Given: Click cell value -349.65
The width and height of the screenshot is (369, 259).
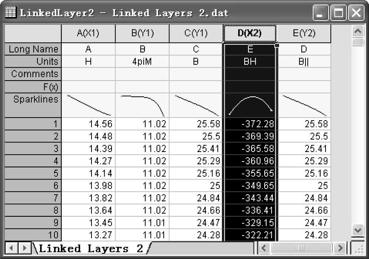Looking at the screenshot, I should click(x=250, y=186).
